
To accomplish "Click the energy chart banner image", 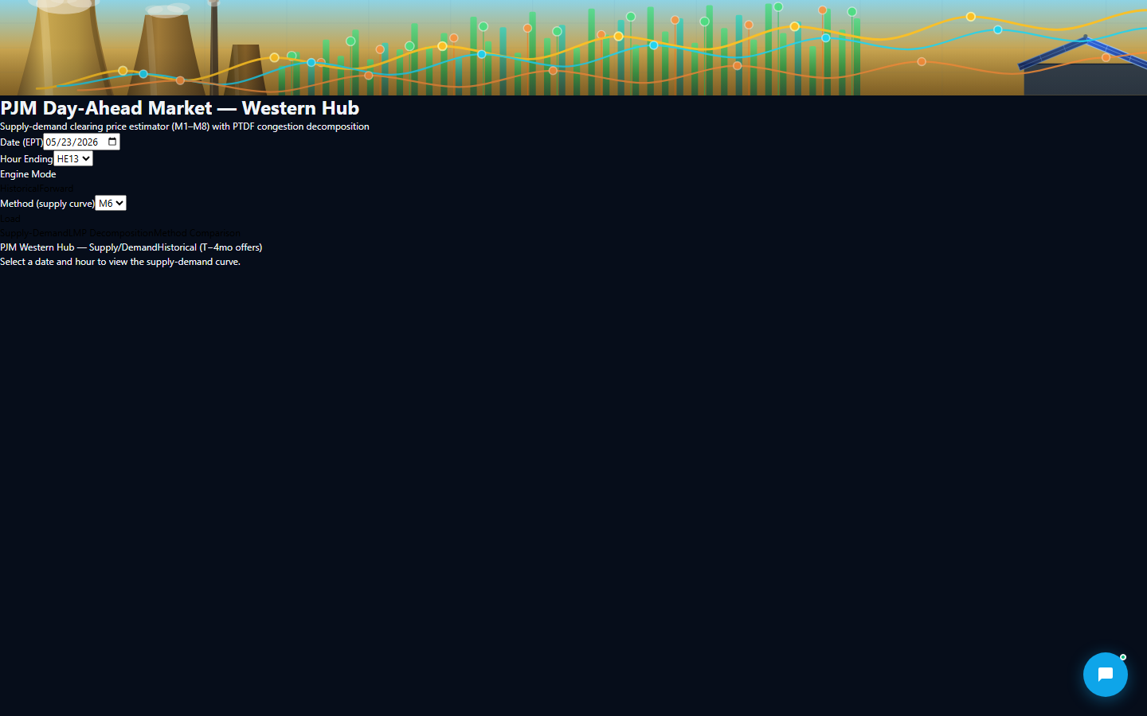I will pyautogui.click(x=573, y=48).
